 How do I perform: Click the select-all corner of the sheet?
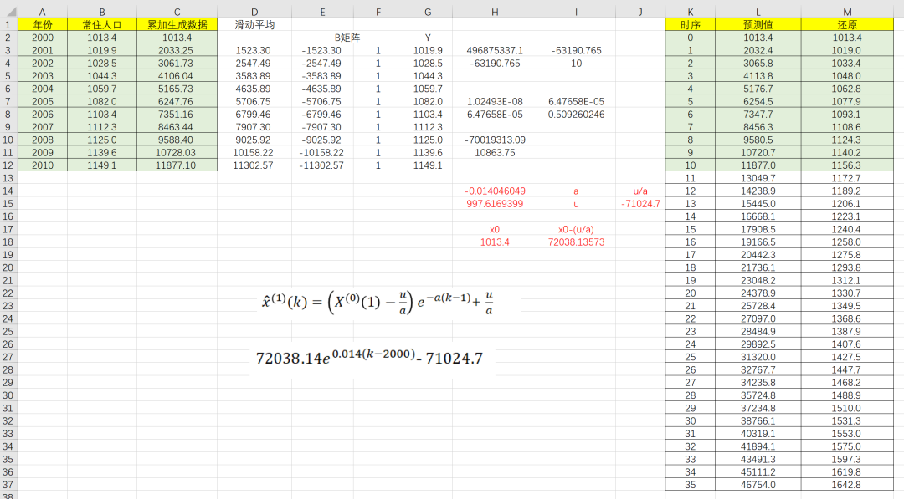[8, 12]
